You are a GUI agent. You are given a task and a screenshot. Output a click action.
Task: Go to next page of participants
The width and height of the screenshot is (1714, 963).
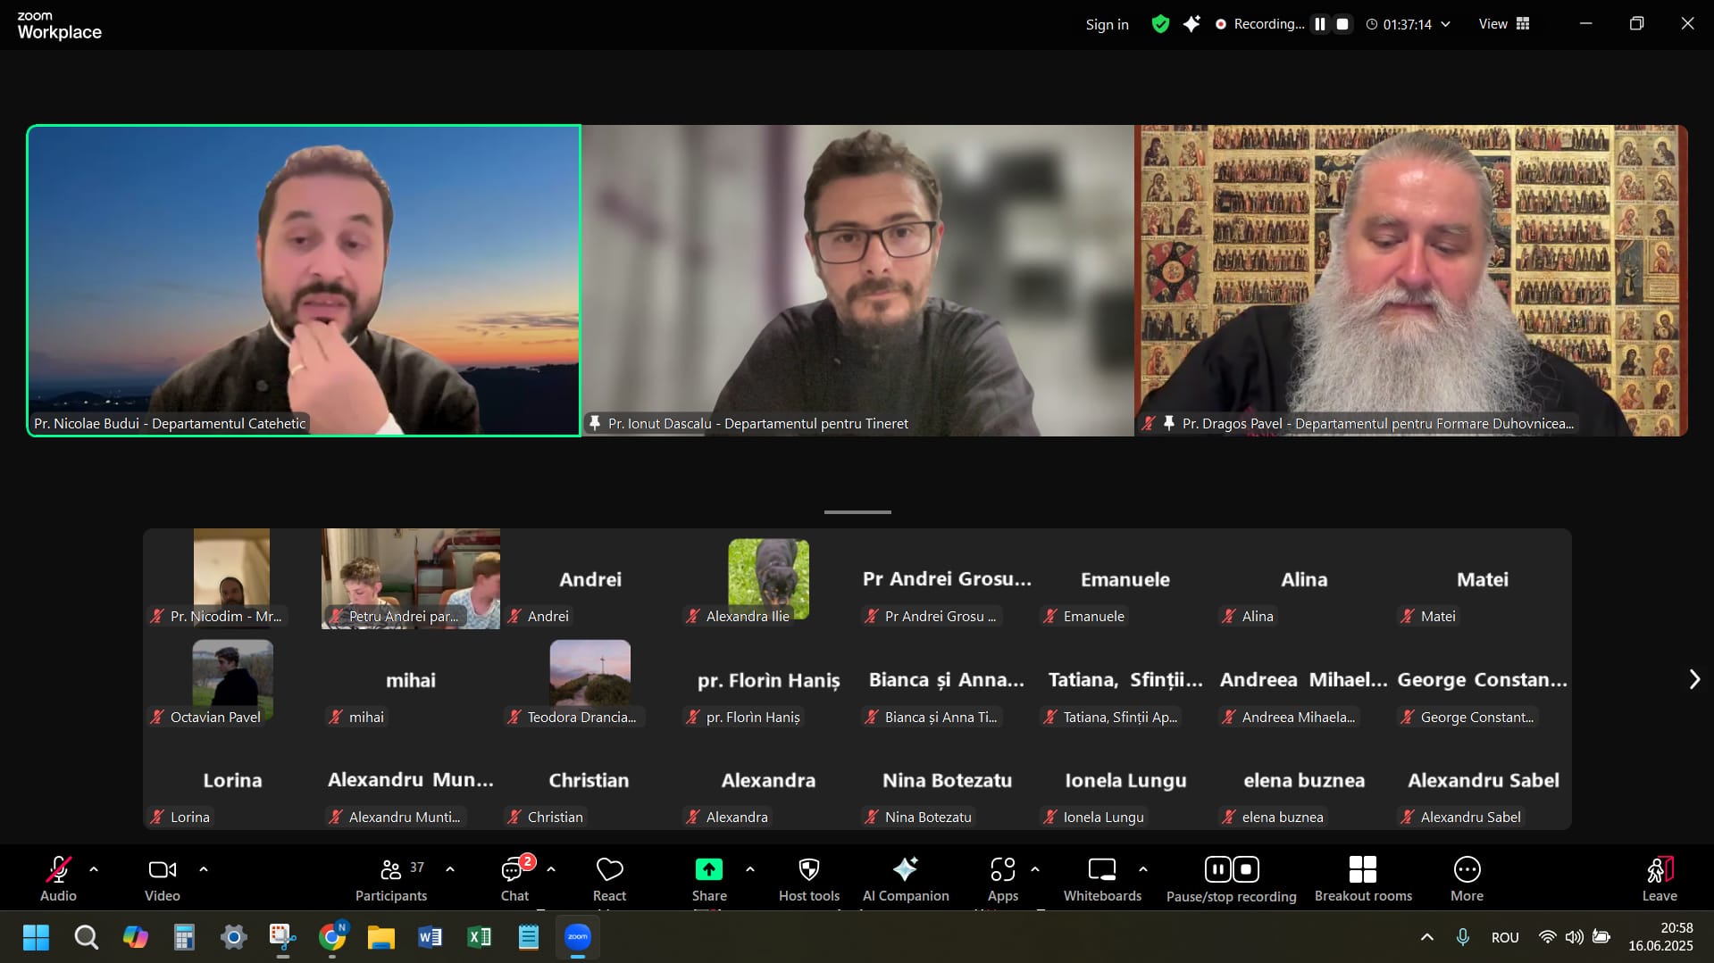pyautogui.click(x=1693, y=679)
